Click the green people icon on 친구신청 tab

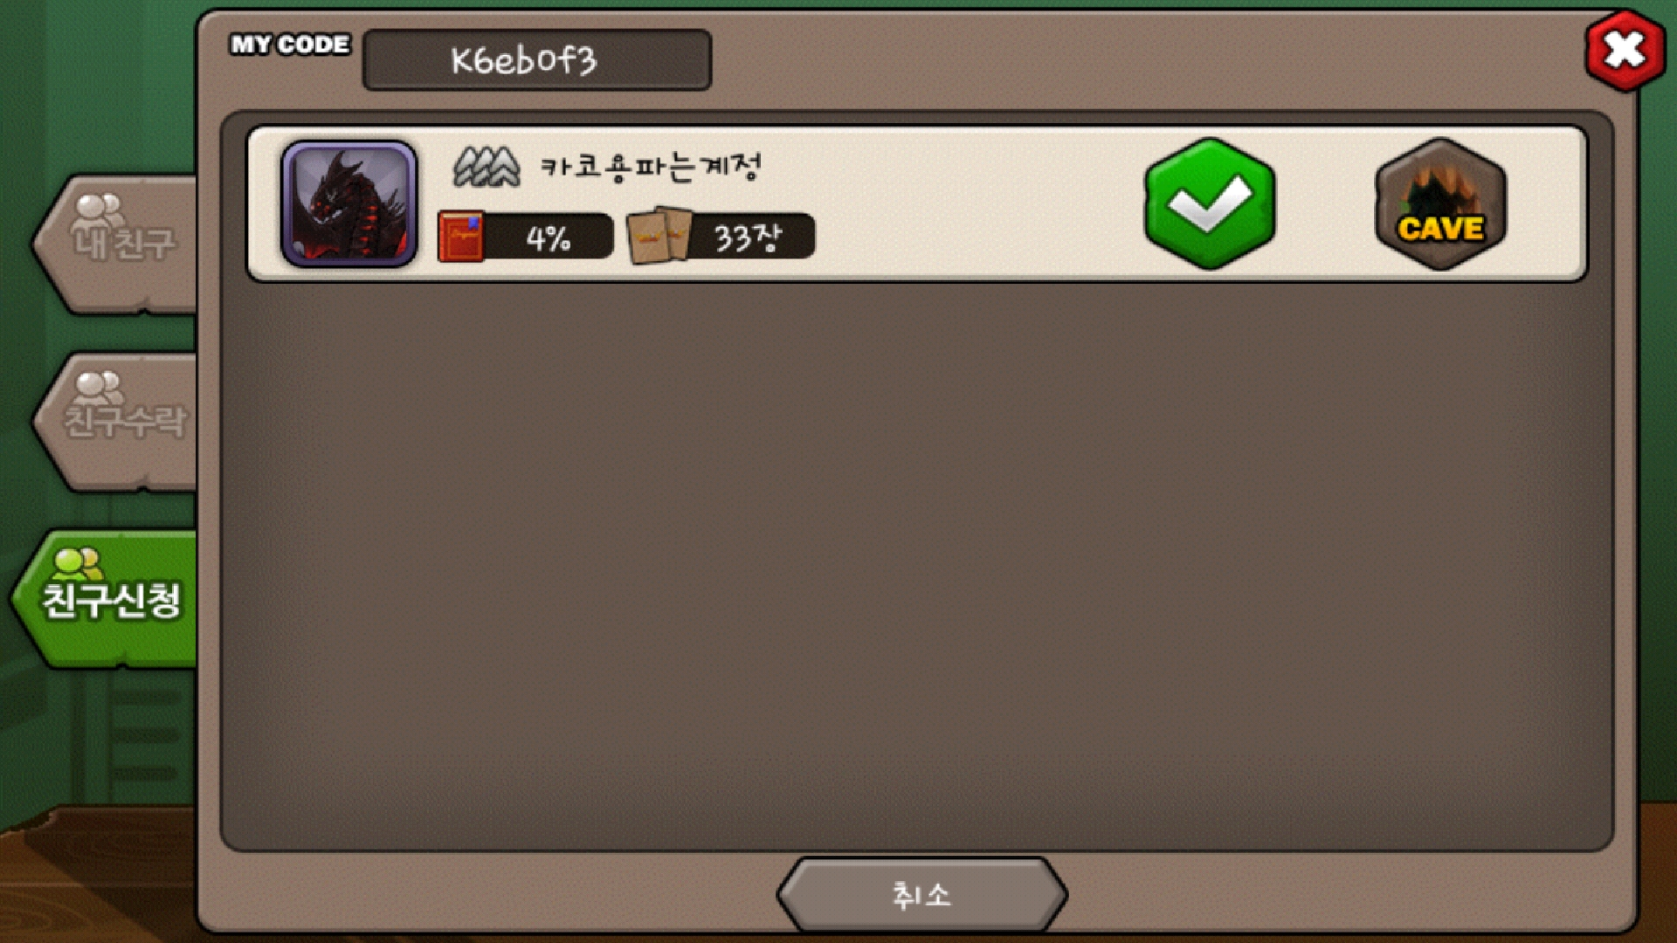[78, 564]
